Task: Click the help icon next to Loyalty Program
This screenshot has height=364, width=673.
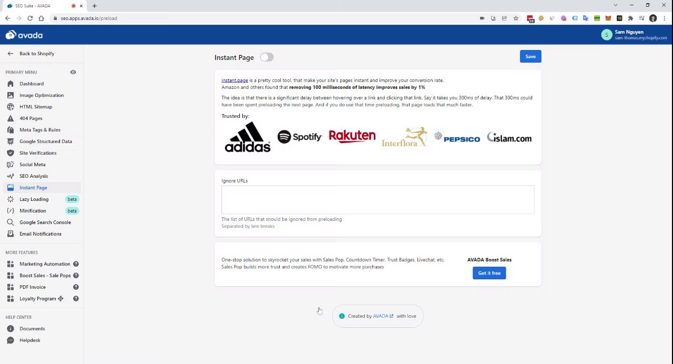Action: click(76, 299)
